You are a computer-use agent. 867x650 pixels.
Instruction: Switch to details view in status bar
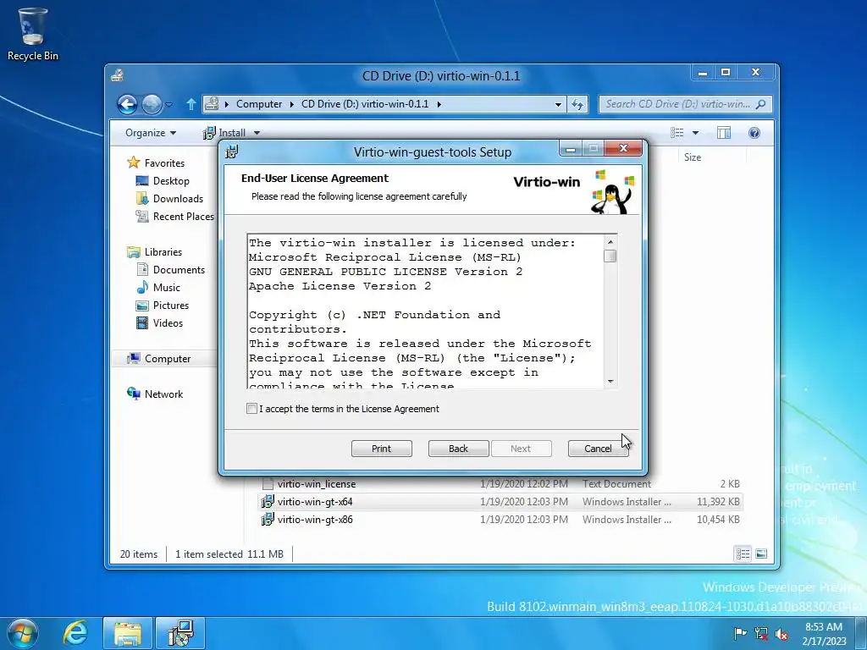click(743, 554)
